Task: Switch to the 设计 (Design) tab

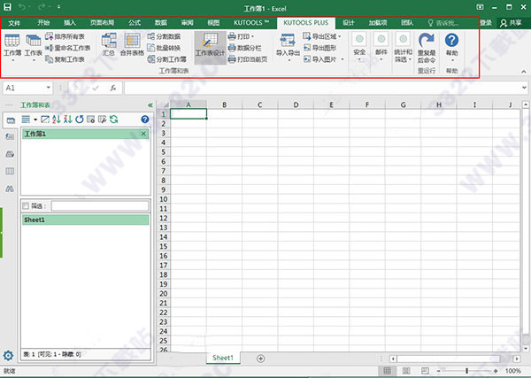Action: pyautogui.click(x=348, y=23)
